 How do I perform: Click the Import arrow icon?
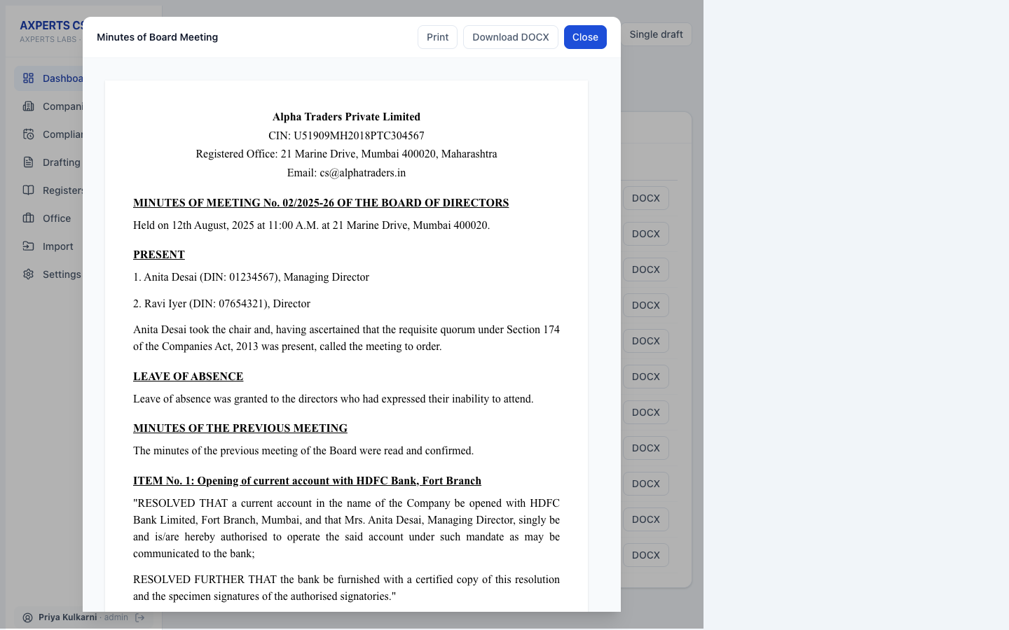tap(28, 246)
